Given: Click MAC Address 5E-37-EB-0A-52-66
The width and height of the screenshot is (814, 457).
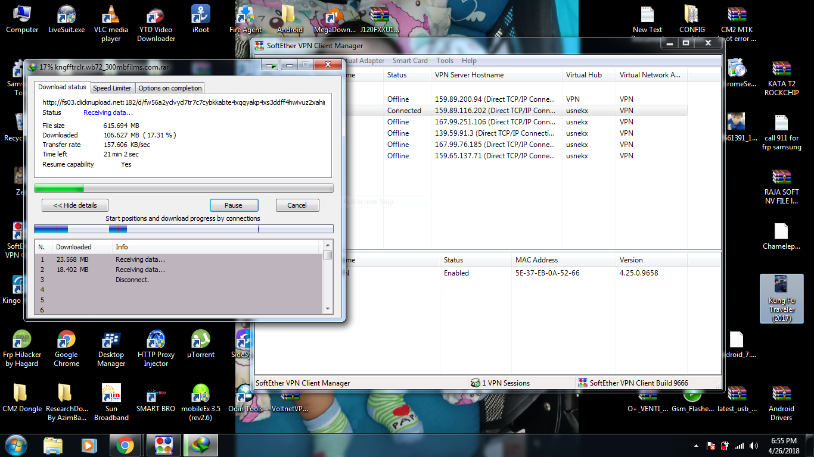Looking at the screenshot, I should point(547,273).
